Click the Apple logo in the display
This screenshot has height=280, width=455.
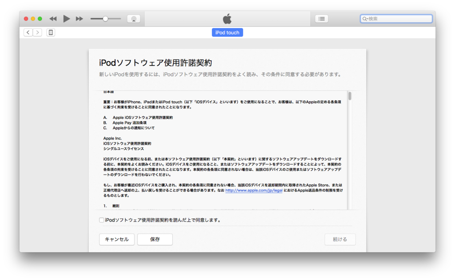[x=227, y=19]
